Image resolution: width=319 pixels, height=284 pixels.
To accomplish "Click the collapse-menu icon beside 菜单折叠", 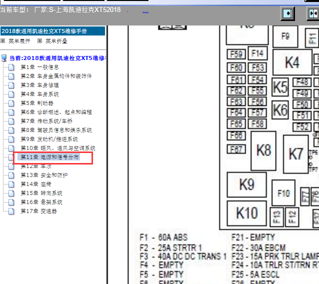I will (x=39, y=41).
